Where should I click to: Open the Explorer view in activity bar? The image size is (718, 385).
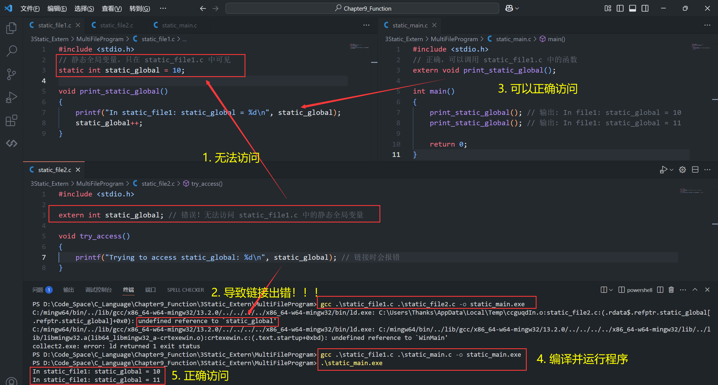[11, 28]
